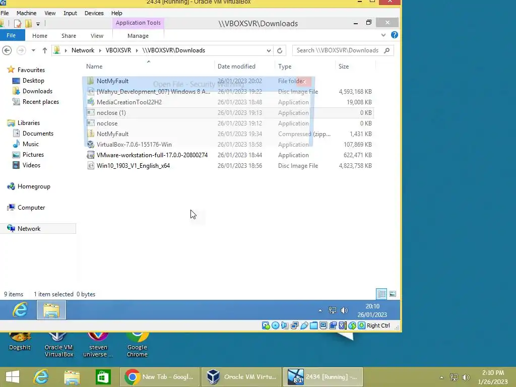Screen dimensions: 516x387
Task: Click the Properties icon in Explorer quick access toolbar
Action: point(18,23)
